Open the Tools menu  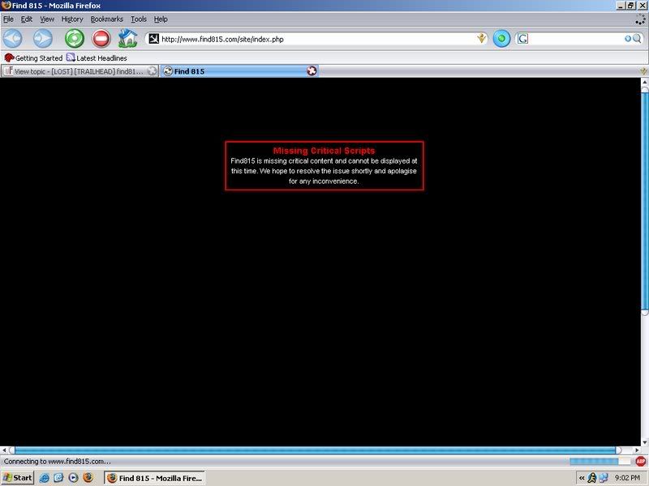pyautogui.click(x=139, y=19)
